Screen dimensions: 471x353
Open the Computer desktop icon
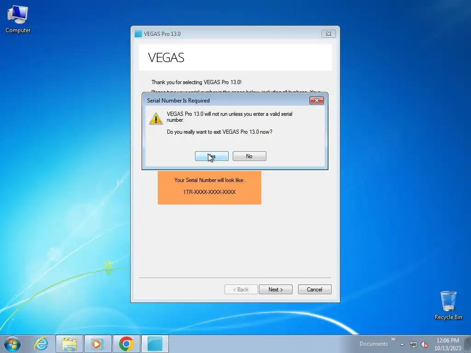(18, 19)
